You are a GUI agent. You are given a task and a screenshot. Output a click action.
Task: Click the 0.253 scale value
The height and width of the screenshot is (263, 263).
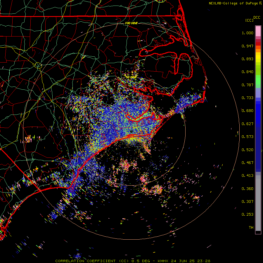click(x=248, y=214)
